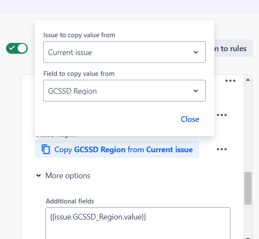Click the scroll-down arrow at panel bottom
The image size is (259, 239).
[248, 238]
